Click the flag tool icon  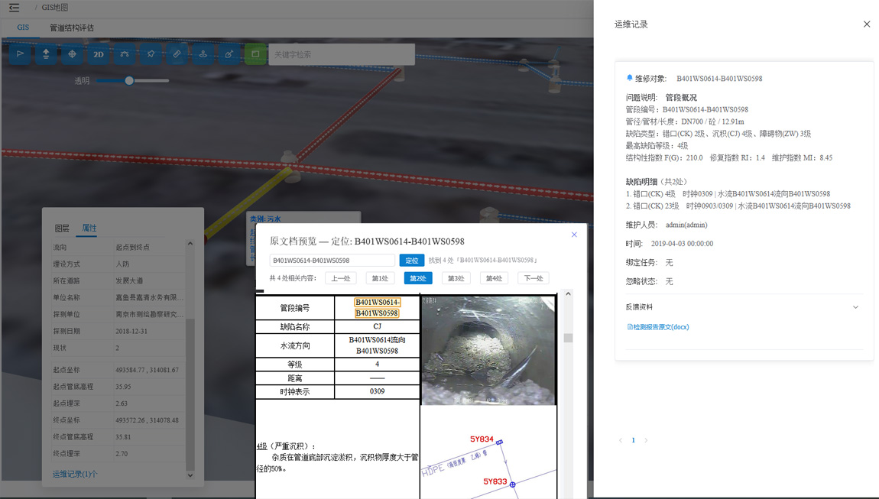pyautogui.click(x=20, y=54)
